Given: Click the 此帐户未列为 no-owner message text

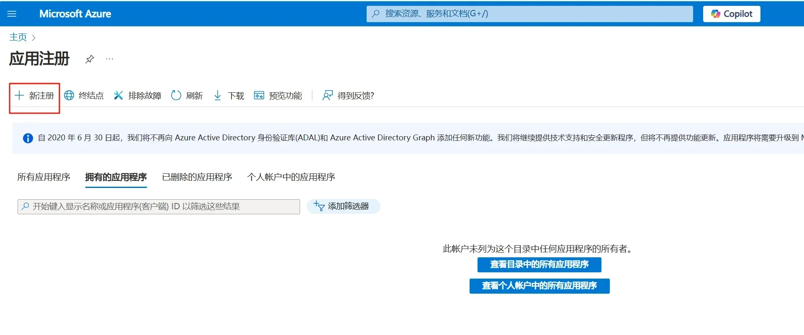Looking at the screenshot, I should tap(539, 249).
